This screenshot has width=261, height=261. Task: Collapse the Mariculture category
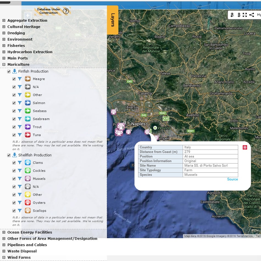(x=4, y=65)
